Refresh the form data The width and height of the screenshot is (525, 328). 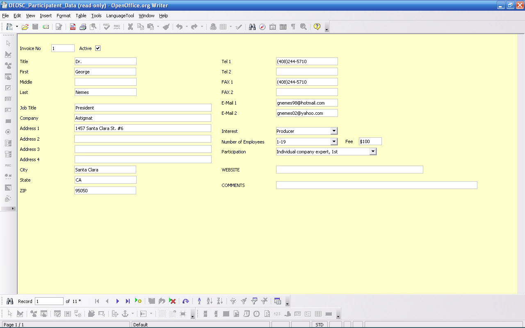(186, 301)
